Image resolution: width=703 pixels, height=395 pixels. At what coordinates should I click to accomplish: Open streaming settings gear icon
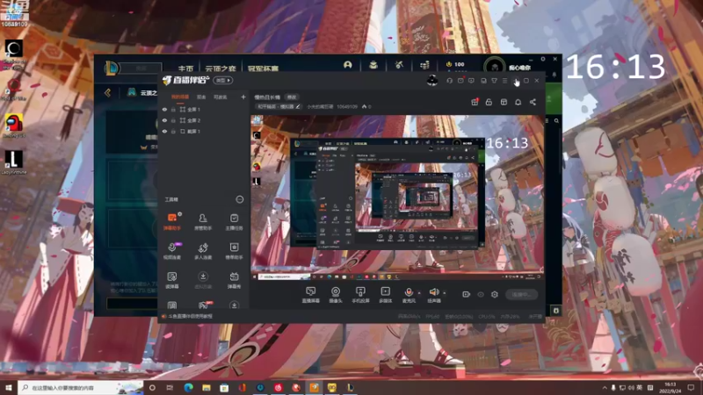click(x=495, y=294)
